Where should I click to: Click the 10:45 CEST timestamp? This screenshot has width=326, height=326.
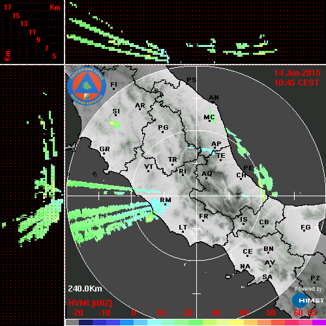(x=297, y=83)
